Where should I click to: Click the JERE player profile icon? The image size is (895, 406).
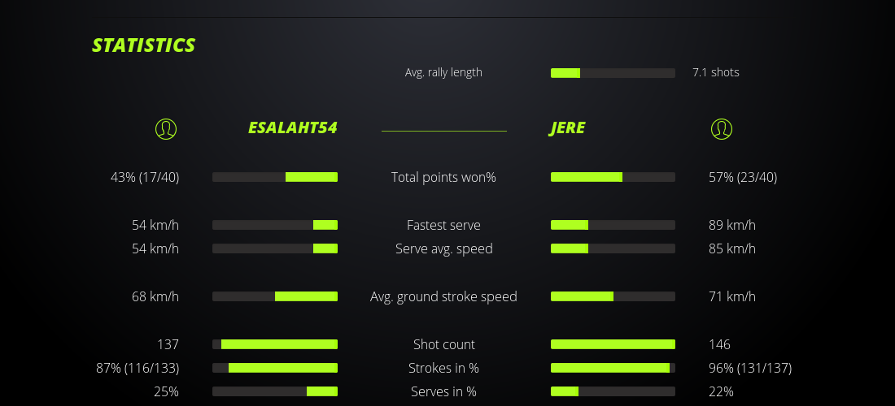[722, 128]
